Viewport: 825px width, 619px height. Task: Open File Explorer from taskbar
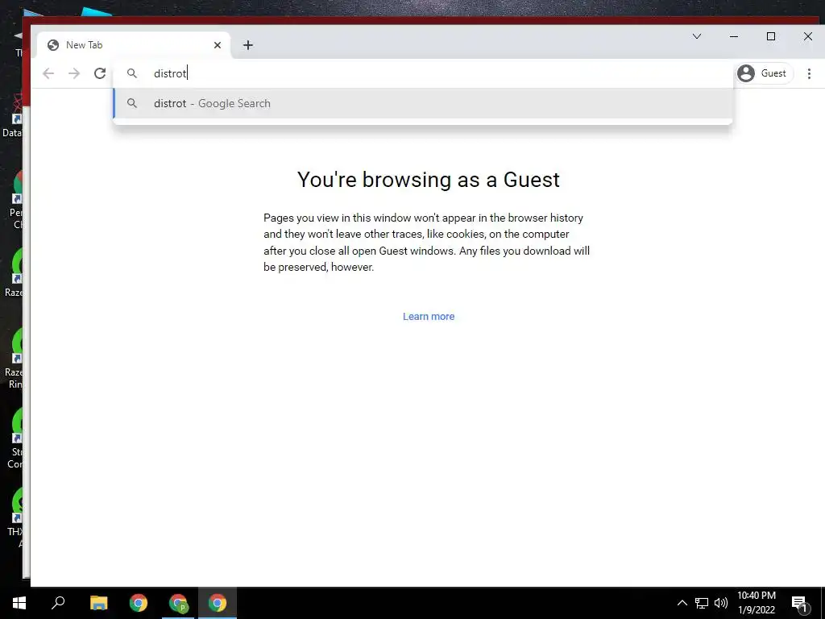(98, 603)
